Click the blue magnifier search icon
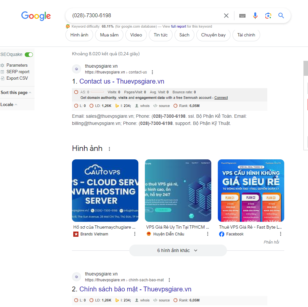 click(x=281, y=16)
